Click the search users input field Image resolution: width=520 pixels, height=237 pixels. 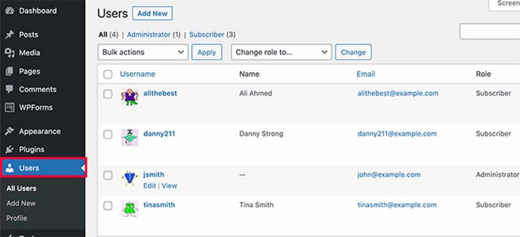coord(490,31)
